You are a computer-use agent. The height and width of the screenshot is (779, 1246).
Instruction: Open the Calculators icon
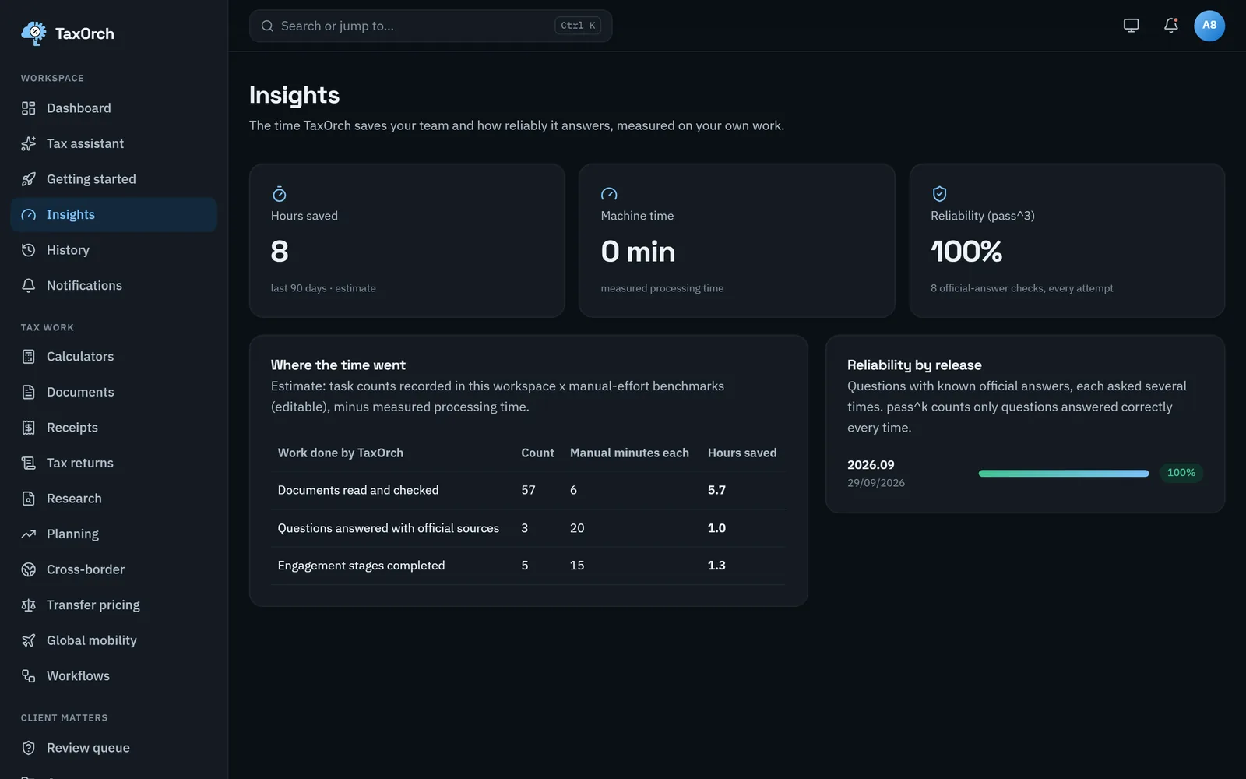29,357
